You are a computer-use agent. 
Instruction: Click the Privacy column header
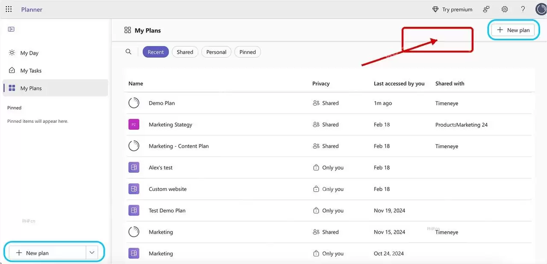(321, 84)
